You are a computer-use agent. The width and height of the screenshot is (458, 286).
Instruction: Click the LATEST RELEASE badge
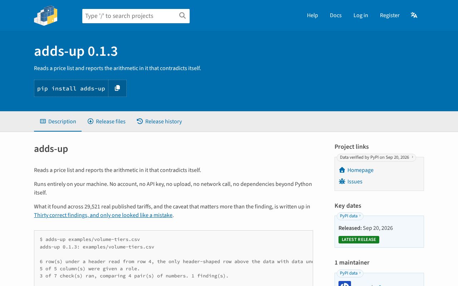[359, 240]
